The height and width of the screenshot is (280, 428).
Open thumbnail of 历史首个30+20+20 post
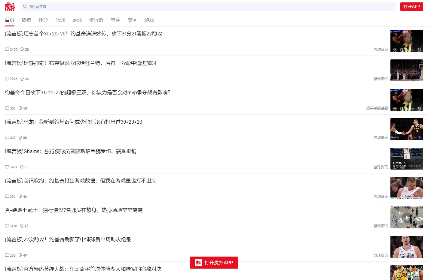407,41
